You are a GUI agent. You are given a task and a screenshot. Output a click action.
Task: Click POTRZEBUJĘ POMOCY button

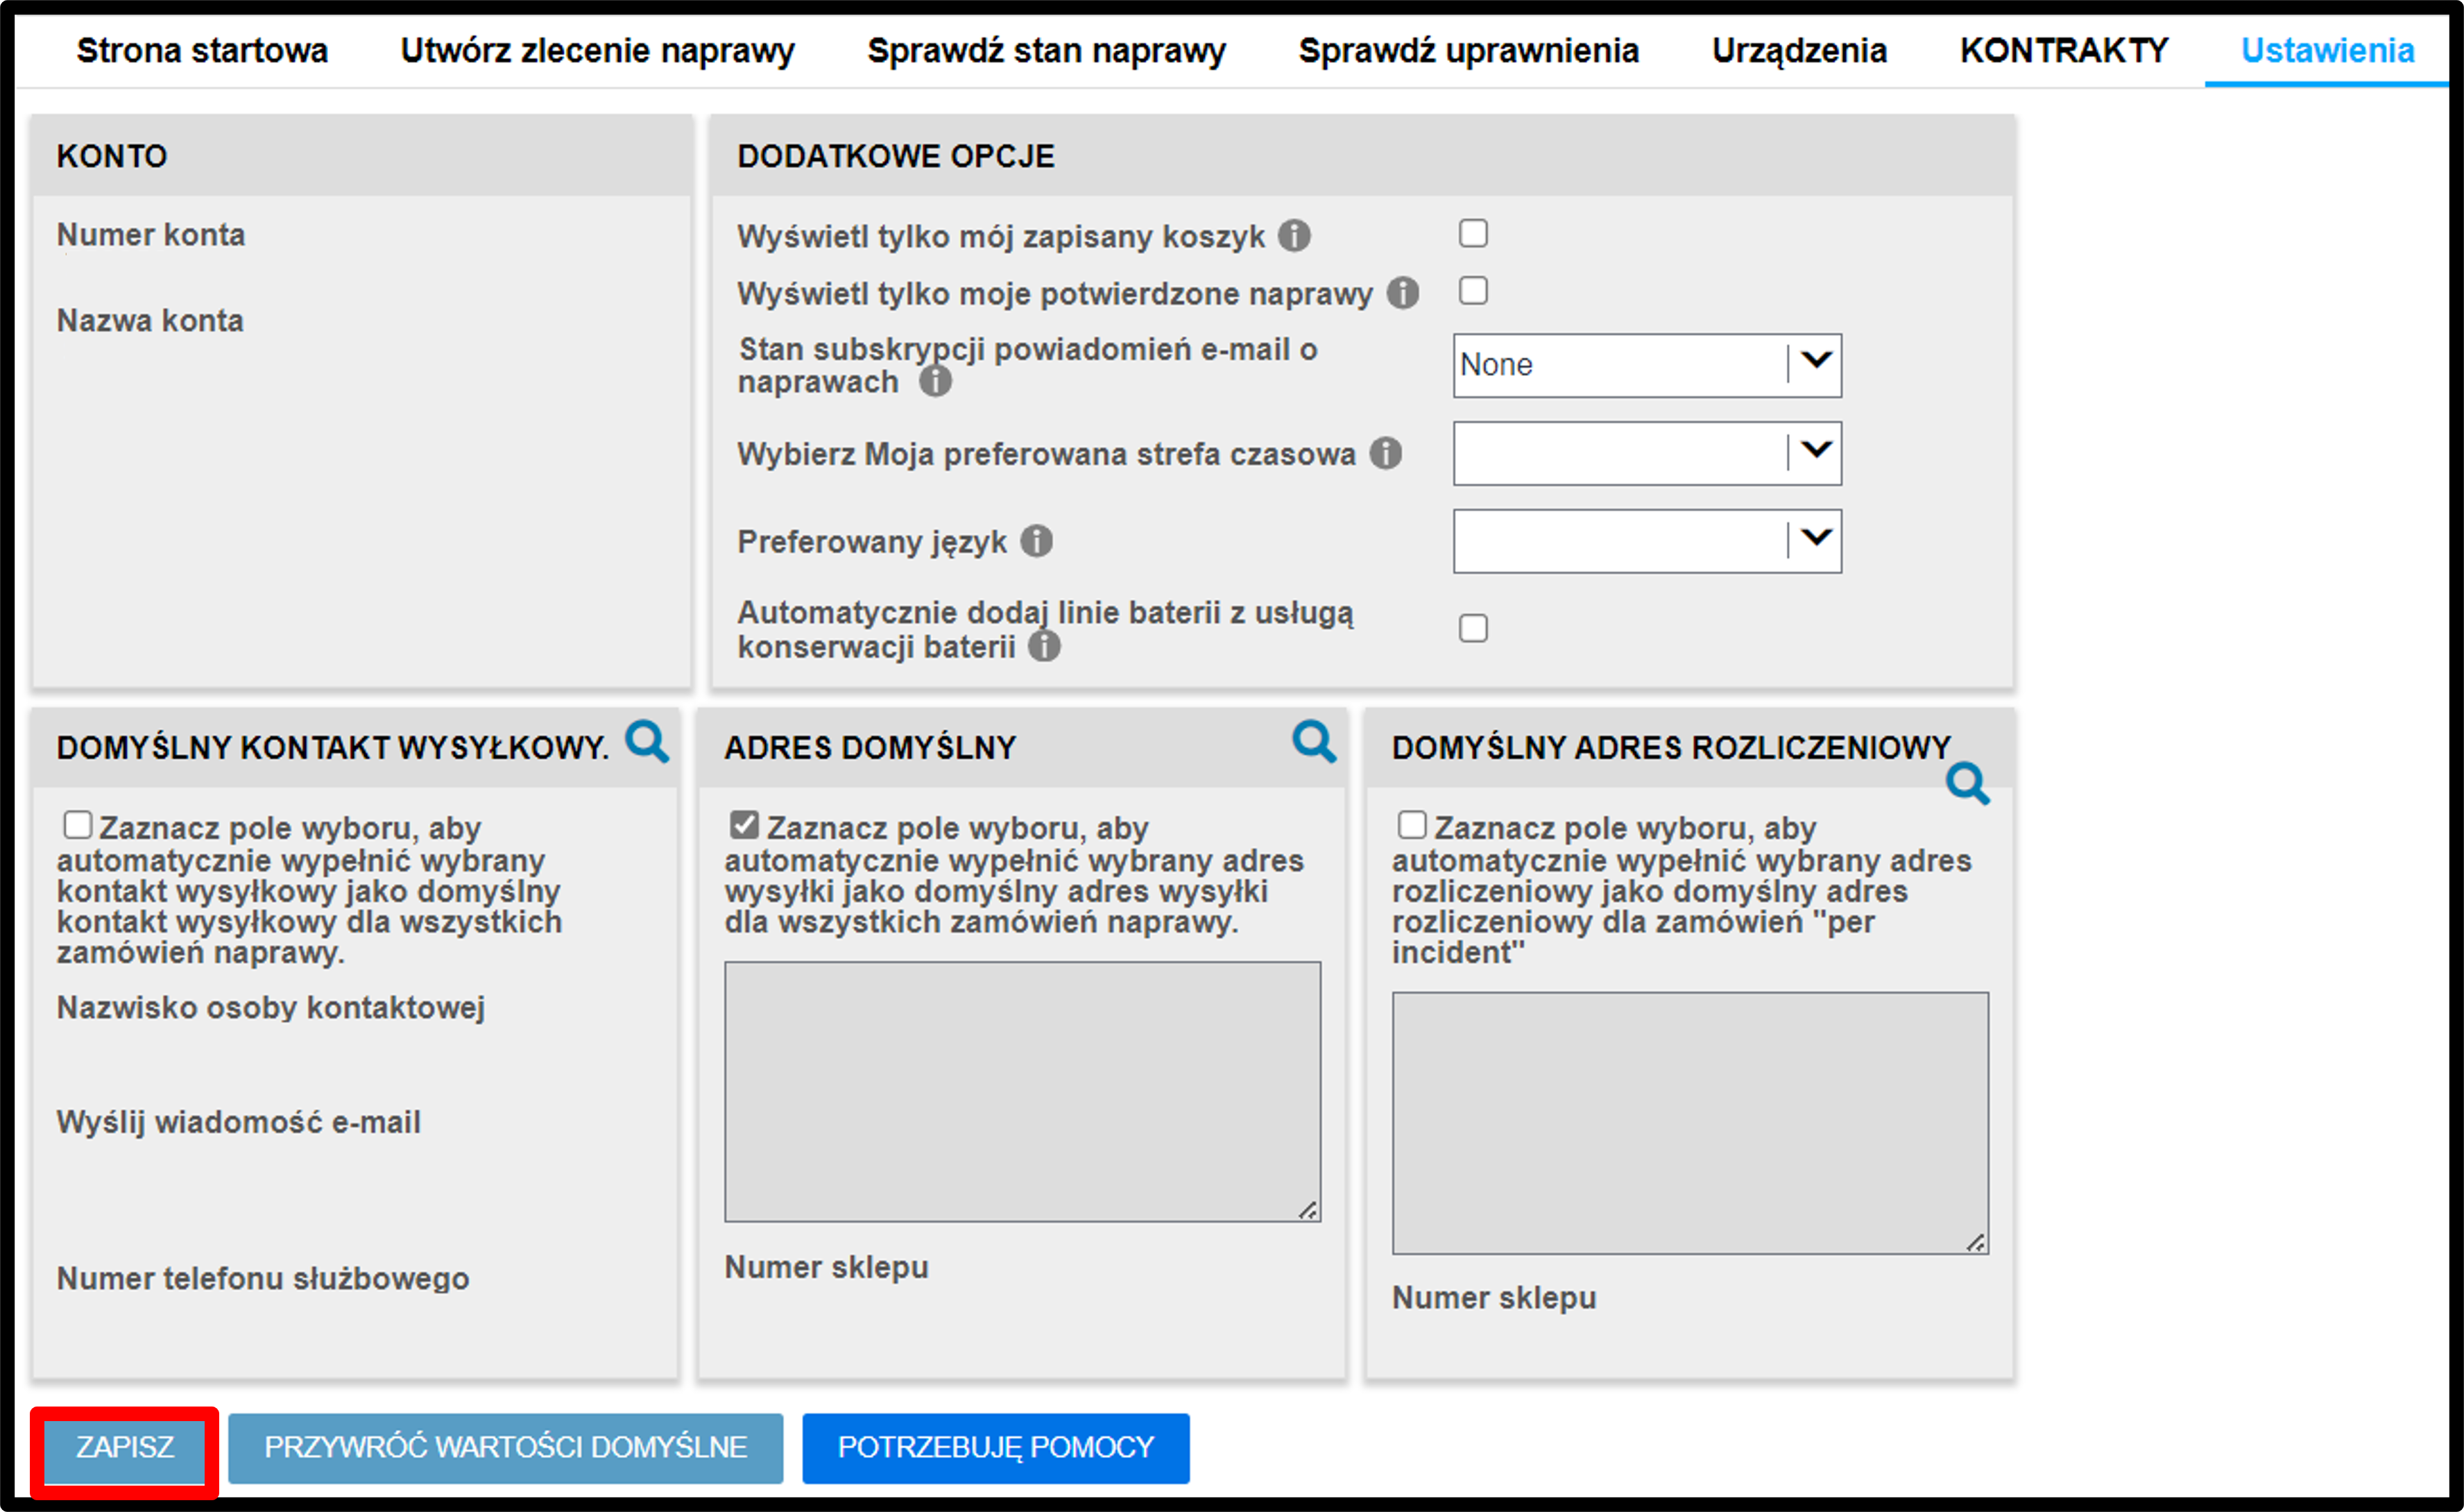(x=996, y=1447)
